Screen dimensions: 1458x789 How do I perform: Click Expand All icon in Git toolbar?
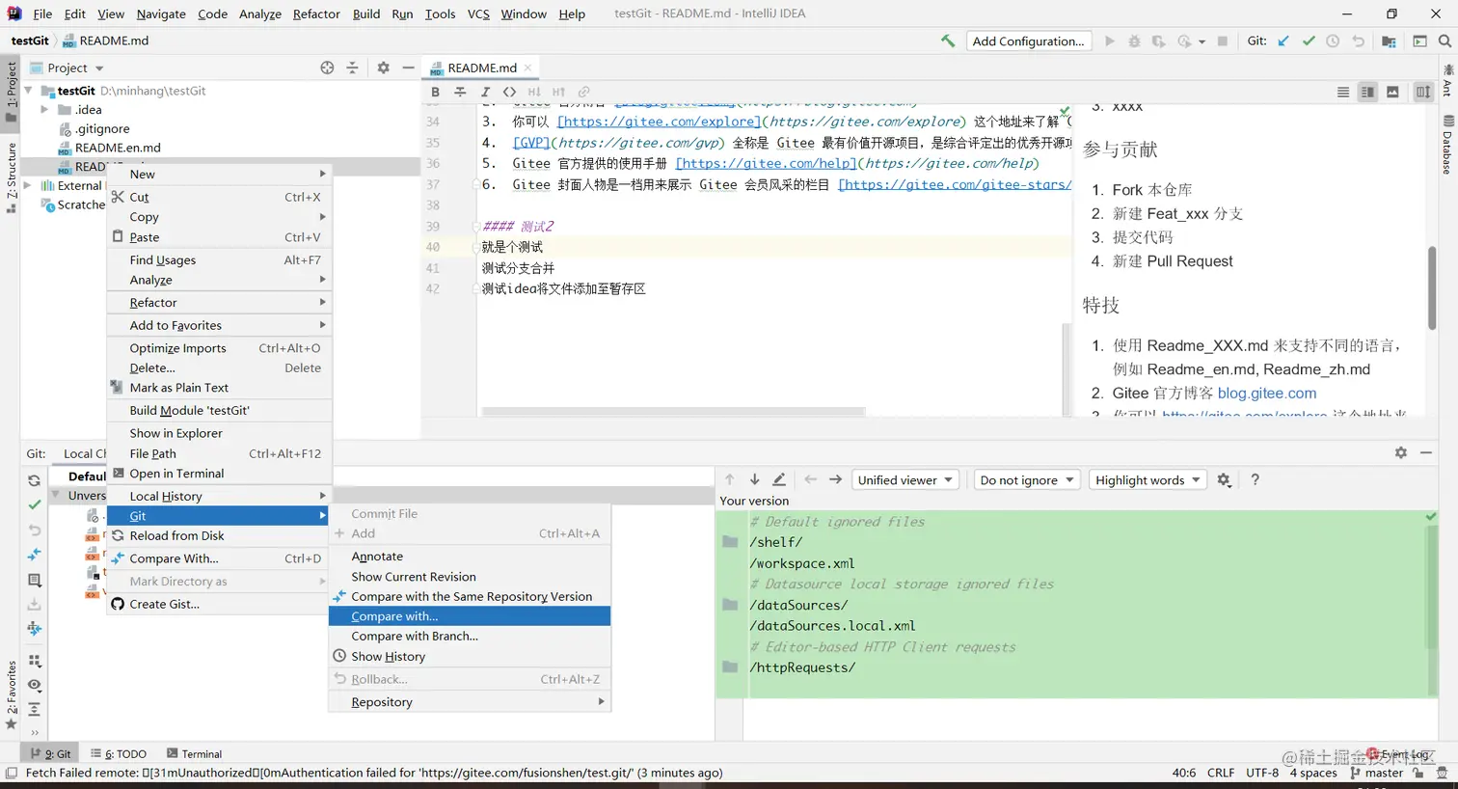34,709
